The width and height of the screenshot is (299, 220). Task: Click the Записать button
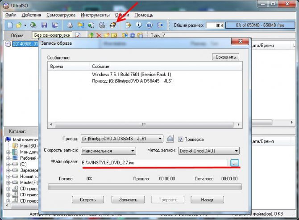(x=128, y=200)
